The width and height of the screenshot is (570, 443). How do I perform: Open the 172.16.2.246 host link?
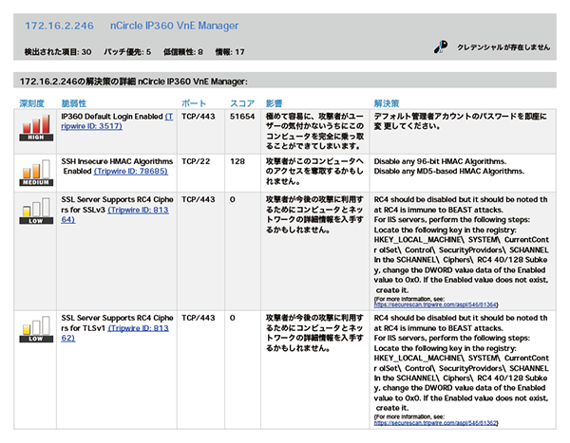point(59,26)
